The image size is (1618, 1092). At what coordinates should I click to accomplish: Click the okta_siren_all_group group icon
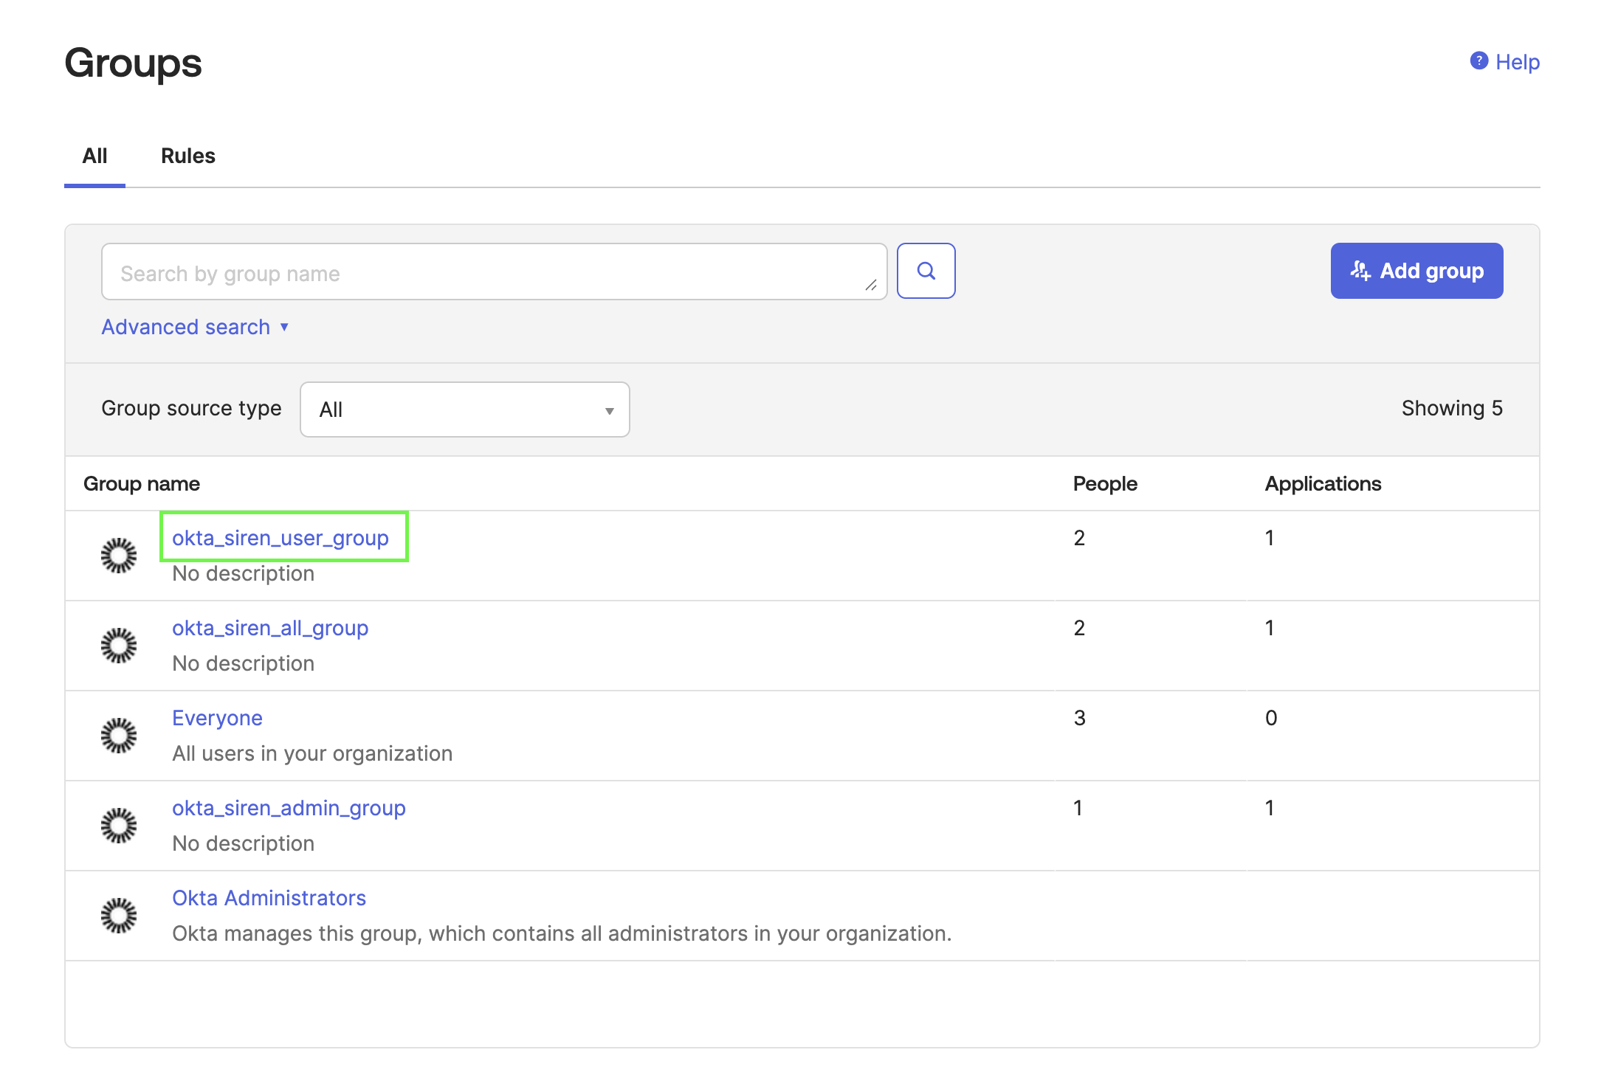(119, 646)
